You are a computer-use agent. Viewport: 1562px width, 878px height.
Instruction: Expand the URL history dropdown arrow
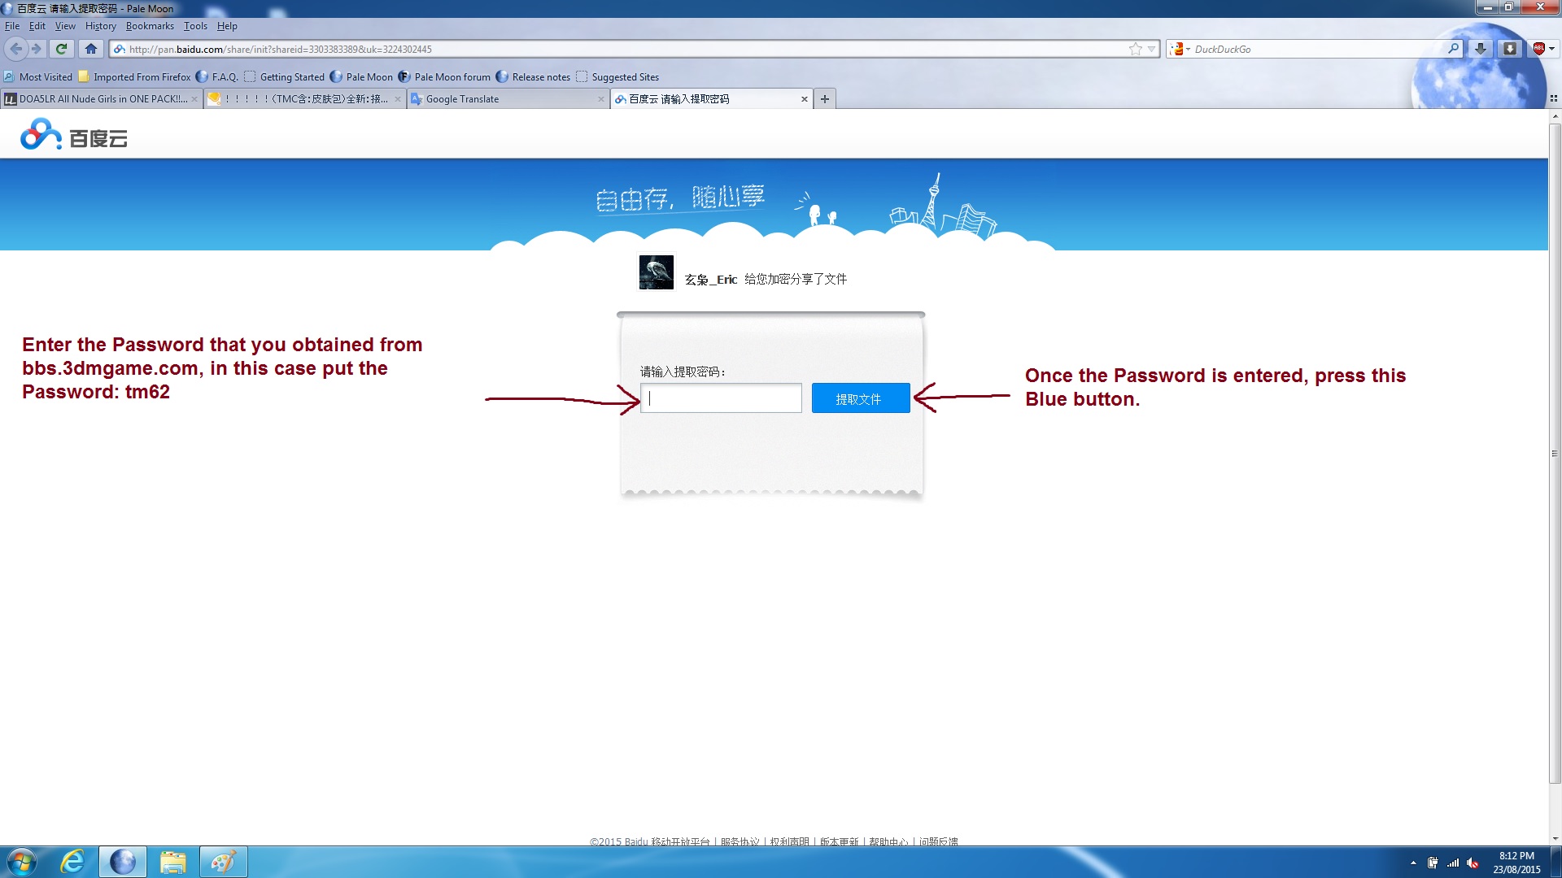tap(1151, 49)
